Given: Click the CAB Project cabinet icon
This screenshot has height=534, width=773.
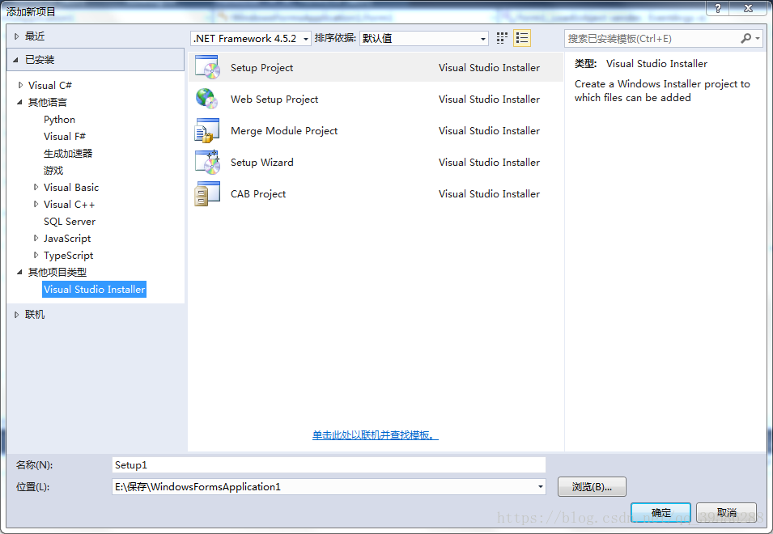Looking at the screenshot, I should 207,193.
